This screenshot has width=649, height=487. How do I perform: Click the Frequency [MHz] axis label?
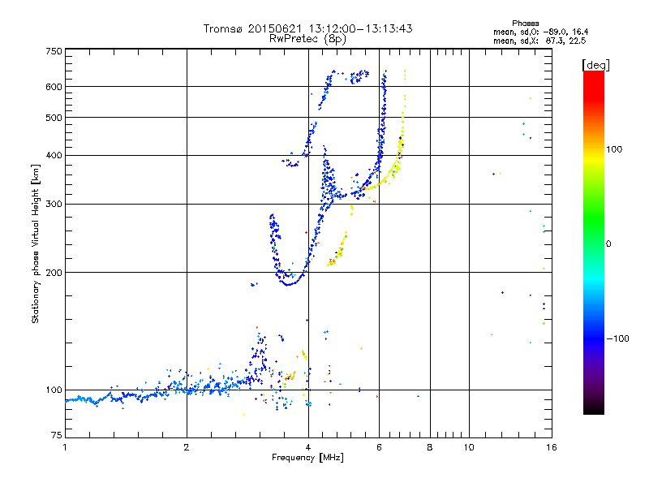308,459
